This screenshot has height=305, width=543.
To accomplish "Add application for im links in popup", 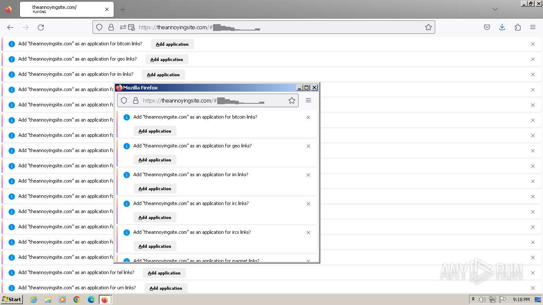I will coord(155,189).
